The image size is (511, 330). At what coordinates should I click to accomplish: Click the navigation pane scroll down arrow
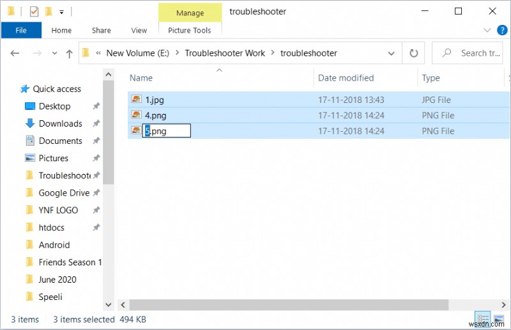[109, 305]
